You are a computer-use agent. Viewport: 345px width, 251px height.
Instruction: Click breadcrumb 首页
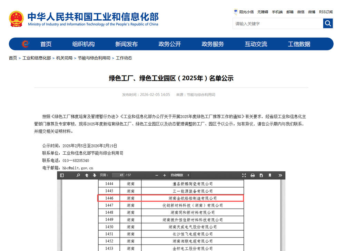point(13,58)
